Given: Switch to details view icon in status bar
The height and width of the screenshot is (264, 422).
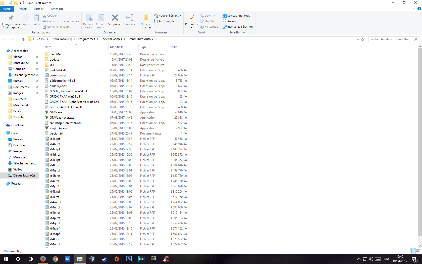Looking at the screenshot, I should 413,251.
